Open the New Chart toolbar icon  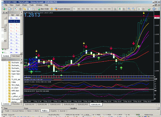[x=4, y=9]
